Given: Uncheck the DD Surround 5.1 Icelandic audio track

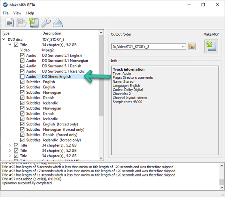Looking at the screenshot, I should 22,71.
